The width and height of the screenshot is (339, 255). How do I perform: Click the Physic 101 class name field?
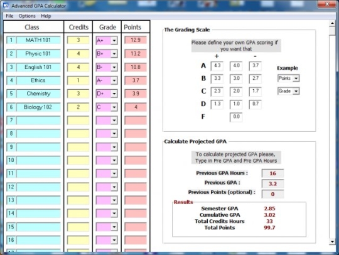38,53
